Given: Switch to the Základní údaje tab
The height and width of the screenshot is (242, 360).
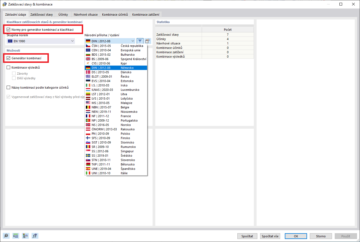Looking at the screenshot, I should (x=15, y=15).
